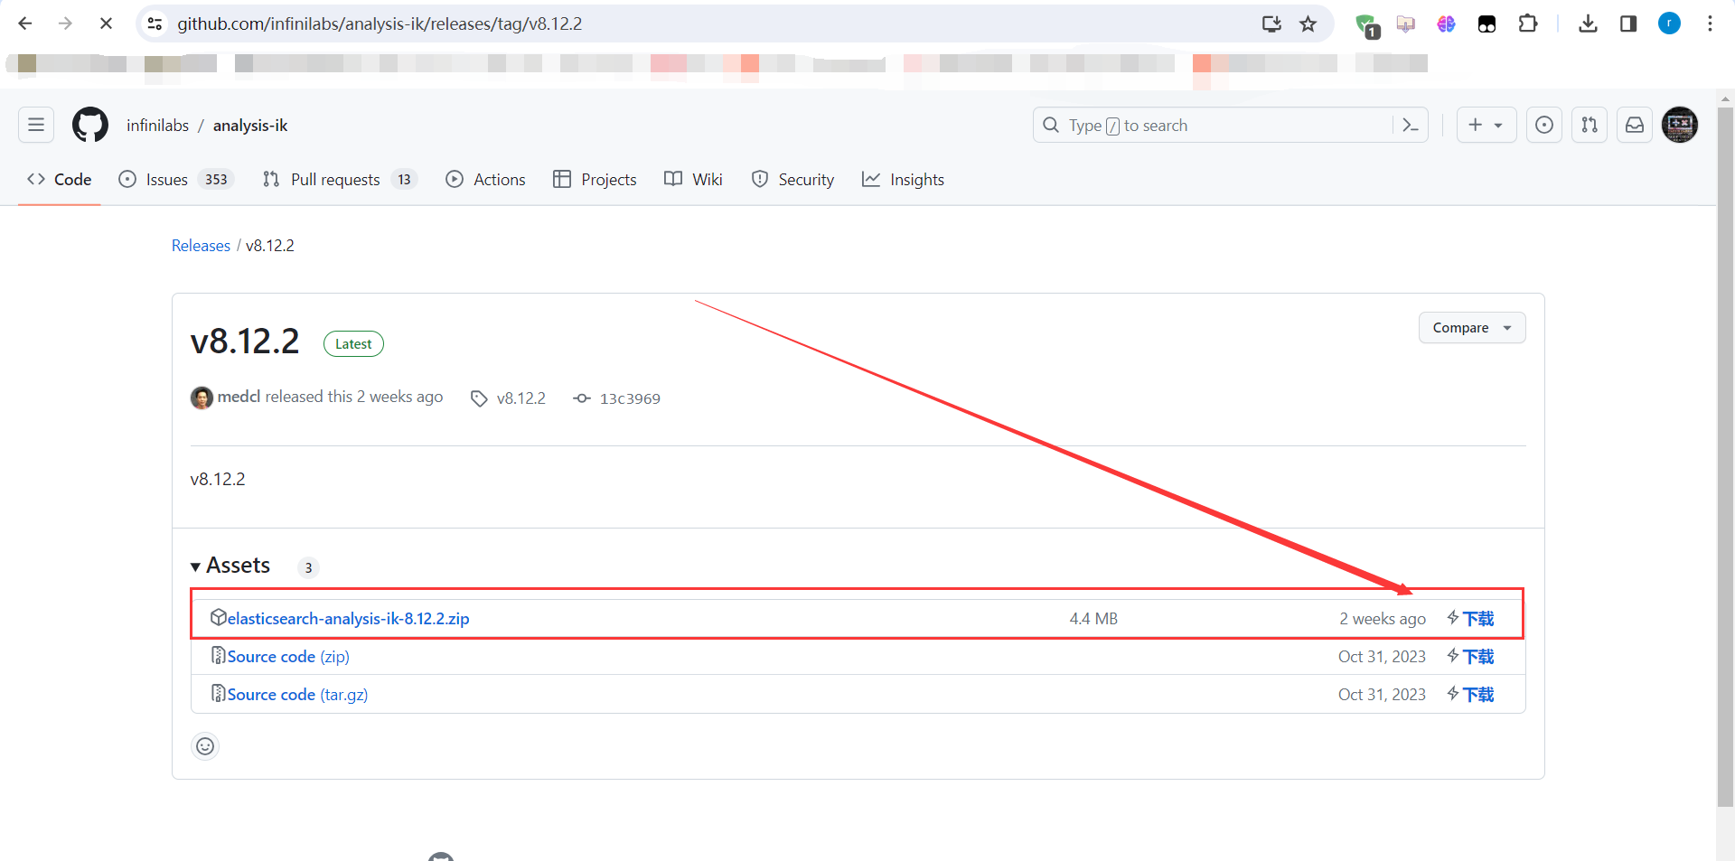Click the Latest release badge

(353, 344)
